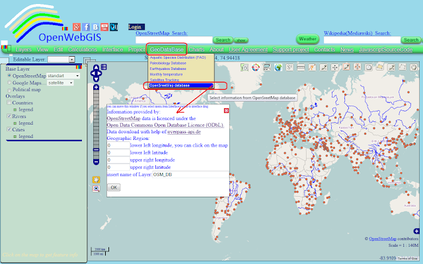The width and height of the screenshot is (423, 264).
Task: Open the Facebook social icon
Action: (86, 27)
